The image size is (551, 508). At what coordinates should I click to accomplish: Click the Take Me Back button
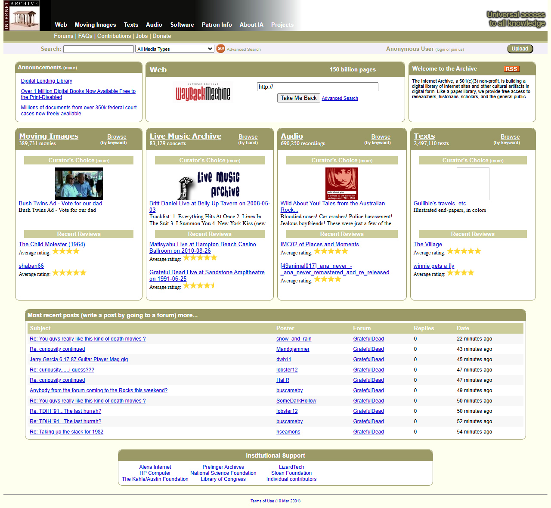pyautogui.click(x=299, y=98)
